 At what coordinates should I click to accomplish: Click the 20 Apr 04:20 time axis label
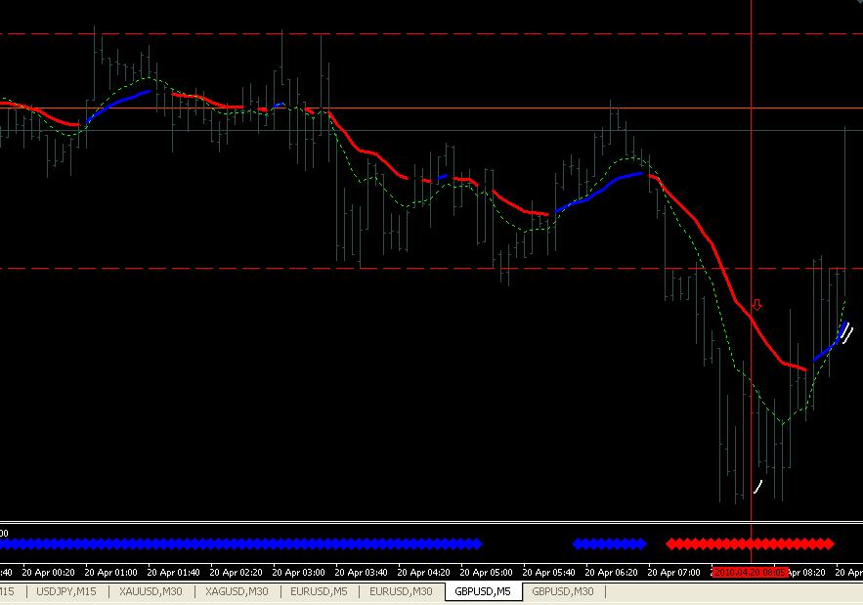[424, 573]
